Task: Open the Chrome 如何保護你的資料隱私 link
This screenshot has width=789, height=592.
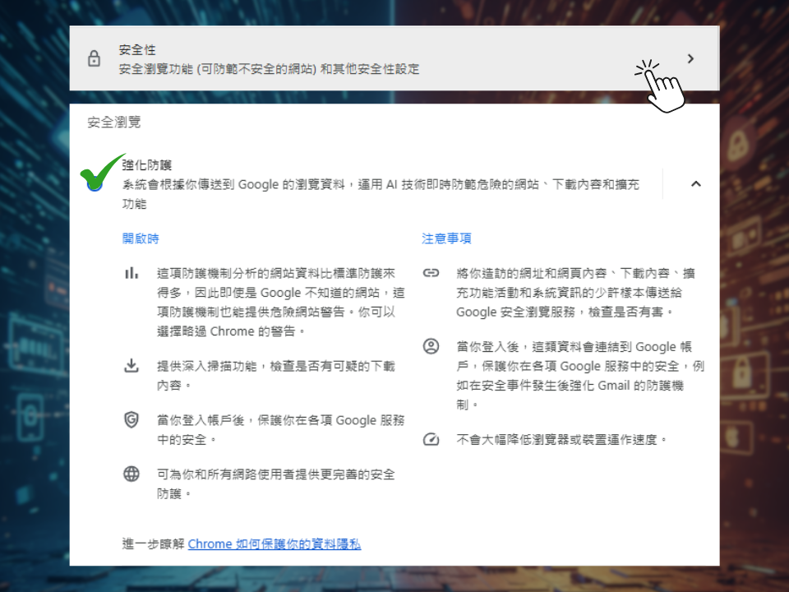Action: pyautogui.click(x=274, y=544)
